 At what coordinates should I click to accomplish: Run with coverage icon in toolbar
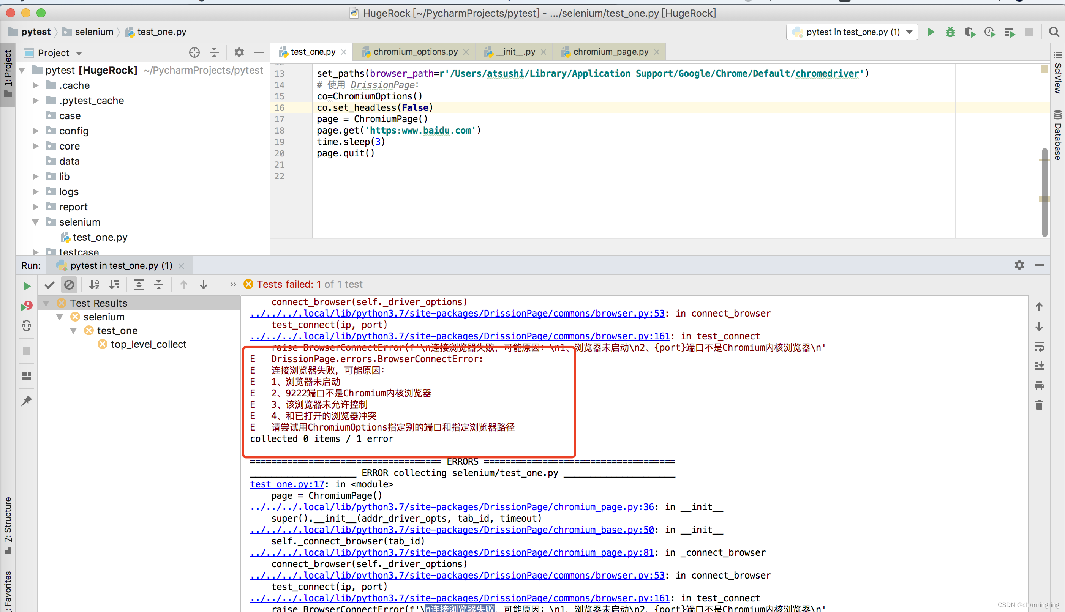point(970,32)
